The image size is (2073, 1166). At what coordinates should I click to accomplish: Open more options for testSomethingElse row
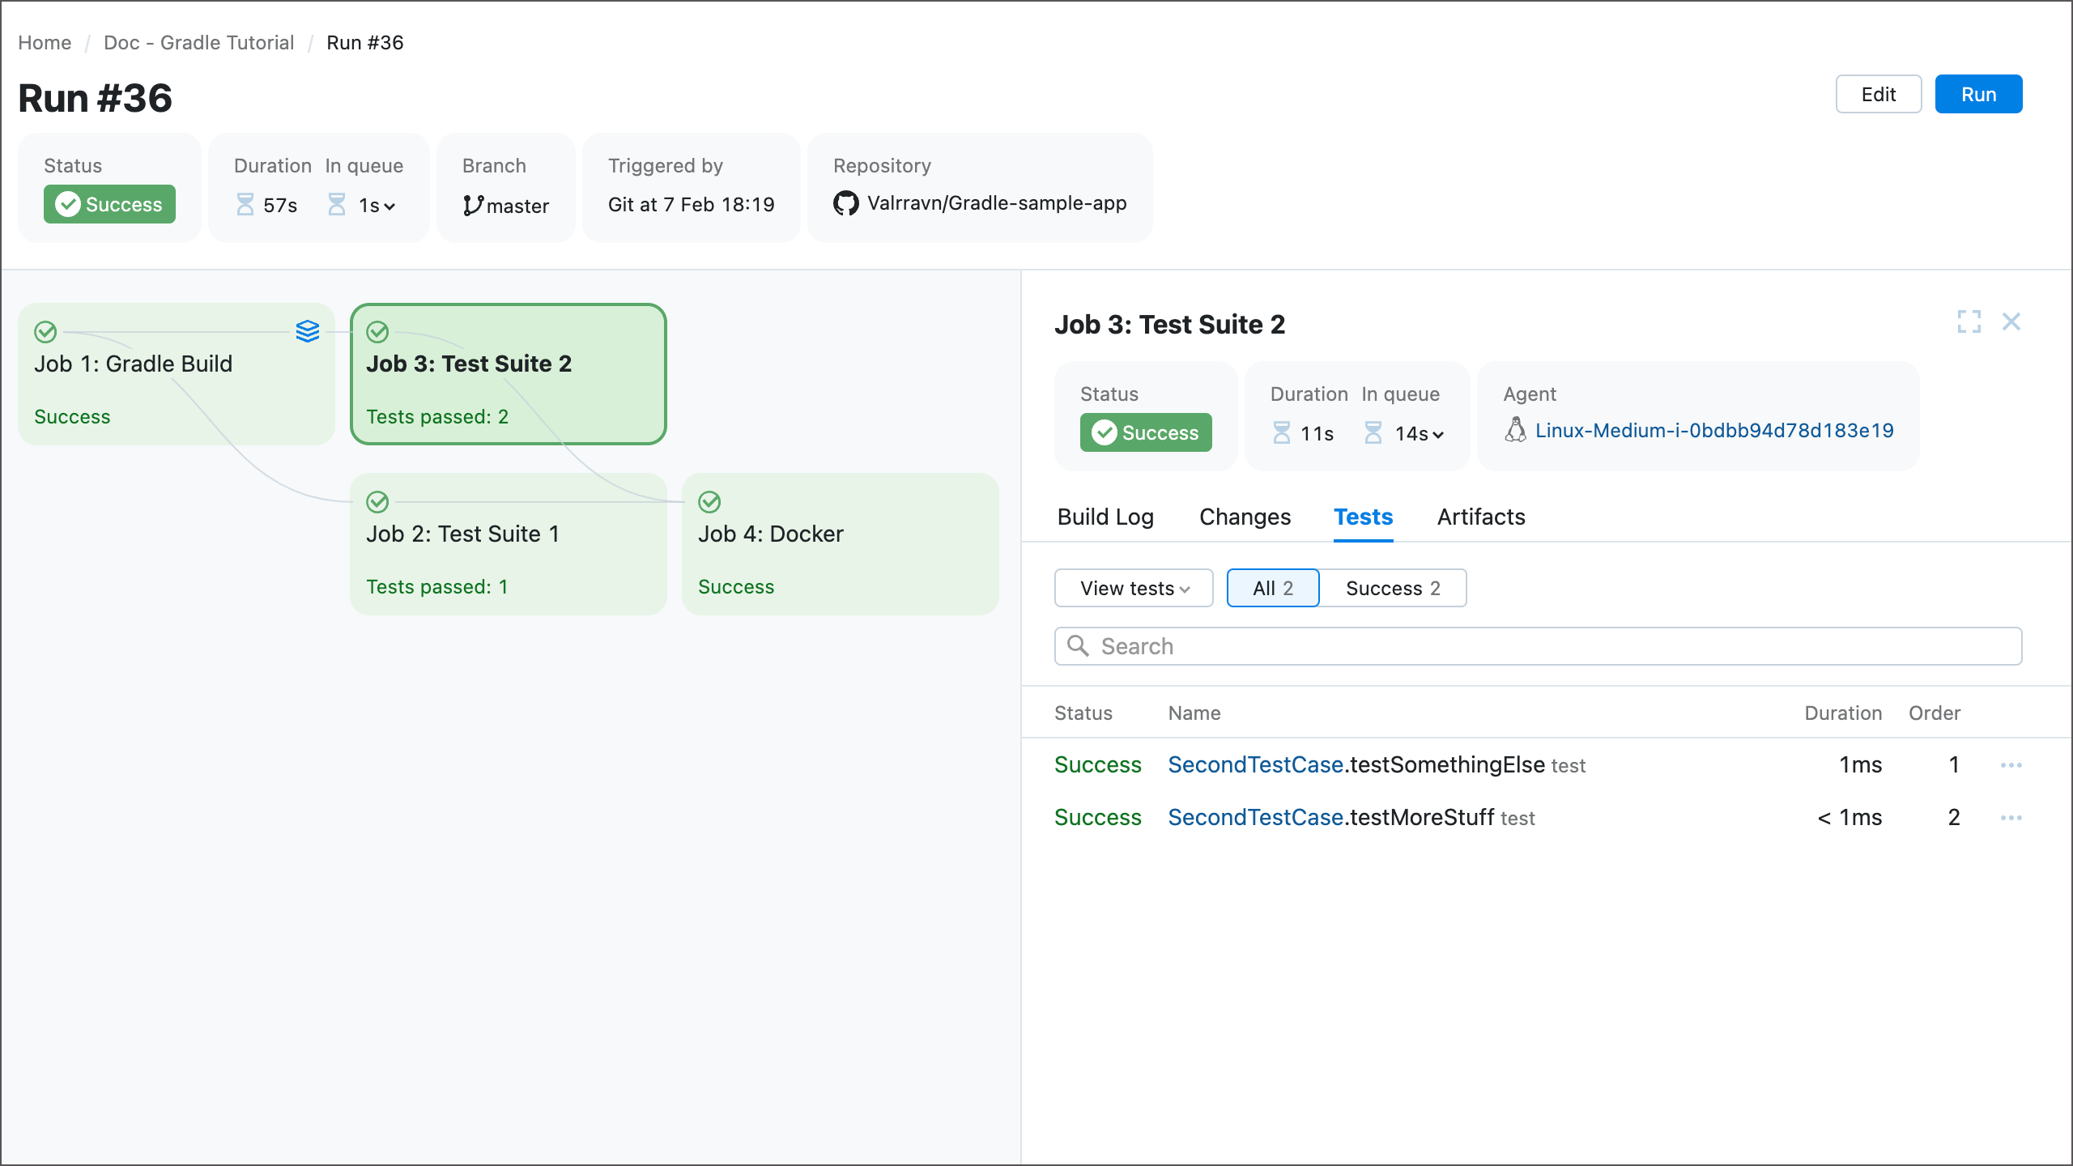pos(2011,765)
